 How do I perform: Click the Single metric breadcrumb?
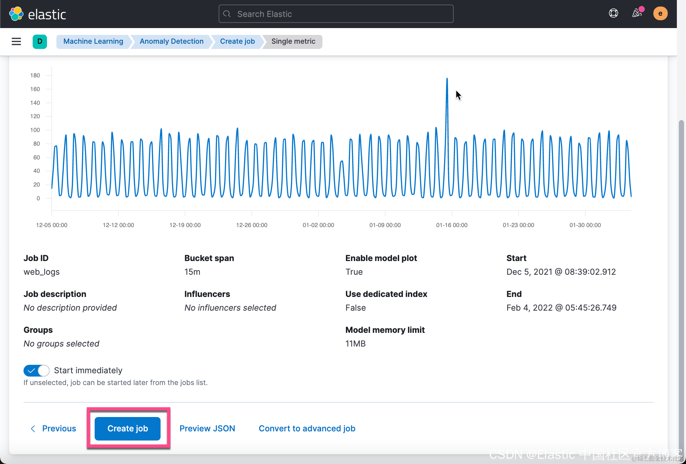293,41
